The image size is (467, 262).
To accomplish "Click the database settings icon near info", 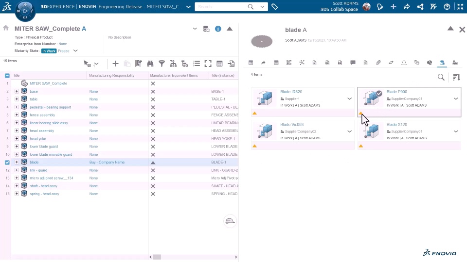I will [206, 29].
